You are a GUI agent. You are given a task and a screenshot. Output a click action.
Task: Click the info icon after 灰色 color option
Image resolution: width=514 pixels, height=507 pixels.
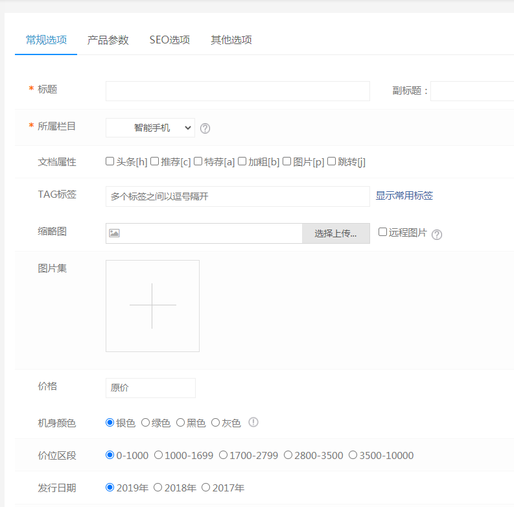(253, 423)
